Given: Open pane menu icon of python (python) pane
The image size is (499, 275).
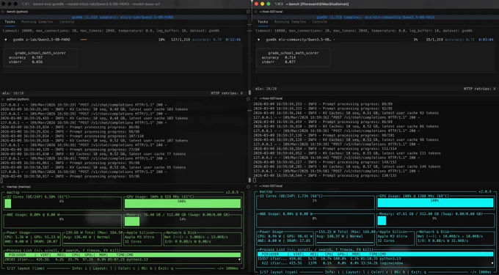Looking at the screenshot, I should tap(248, 99).
